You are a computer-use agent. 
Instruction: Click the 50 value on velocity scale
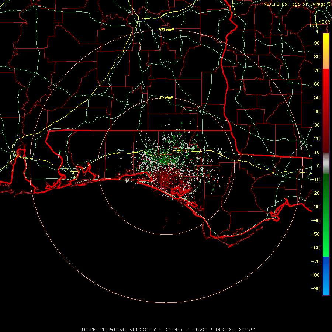point(317,98)
